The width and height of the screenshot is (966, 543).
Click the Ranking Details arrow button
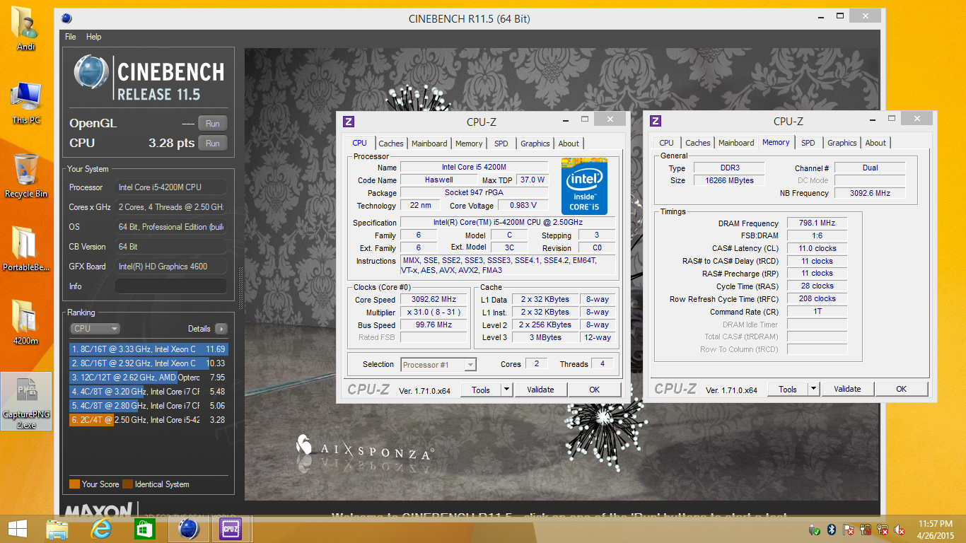coord(221,329)
